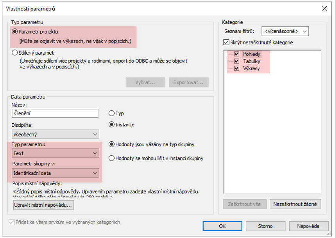Click the Nezaškrtnout žádné button

[x=295, y=204]
